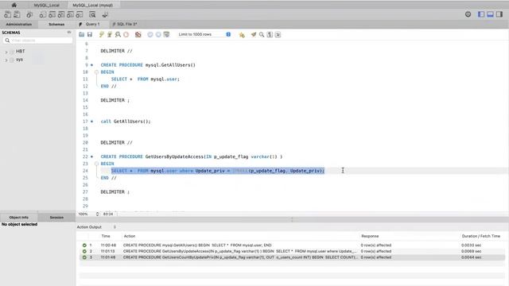Click the 'CREATE PROCEDURE mysql.GetAllUsers()' line

(148, 65)
